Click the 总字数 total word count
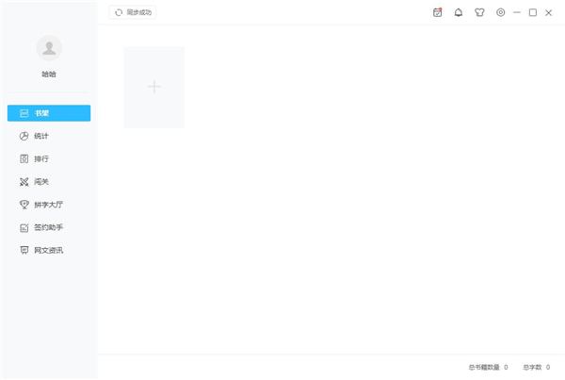Image resolution: width=565 pixels, height=380 pixels. coord(537,368)
